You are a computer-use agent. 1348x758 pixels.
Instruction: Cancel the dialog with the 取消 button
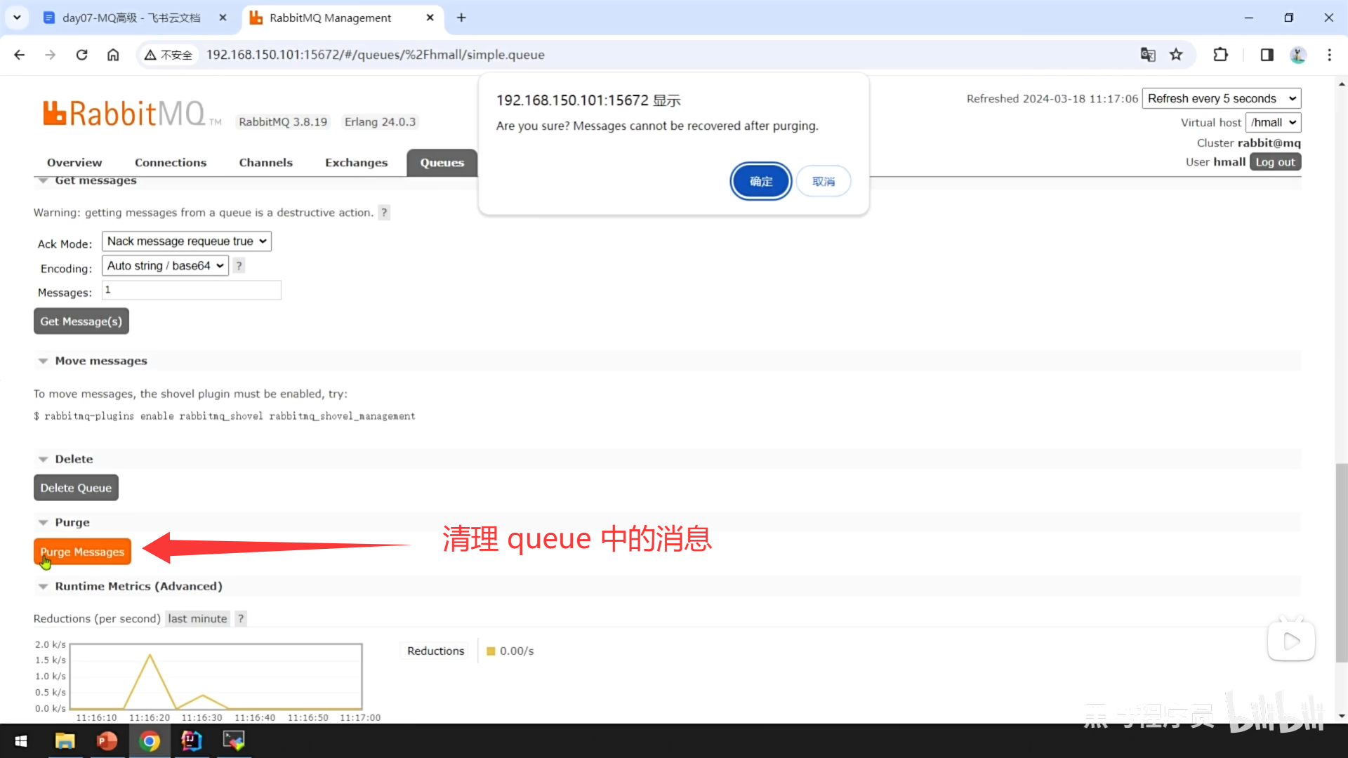[x=823, y=182]
